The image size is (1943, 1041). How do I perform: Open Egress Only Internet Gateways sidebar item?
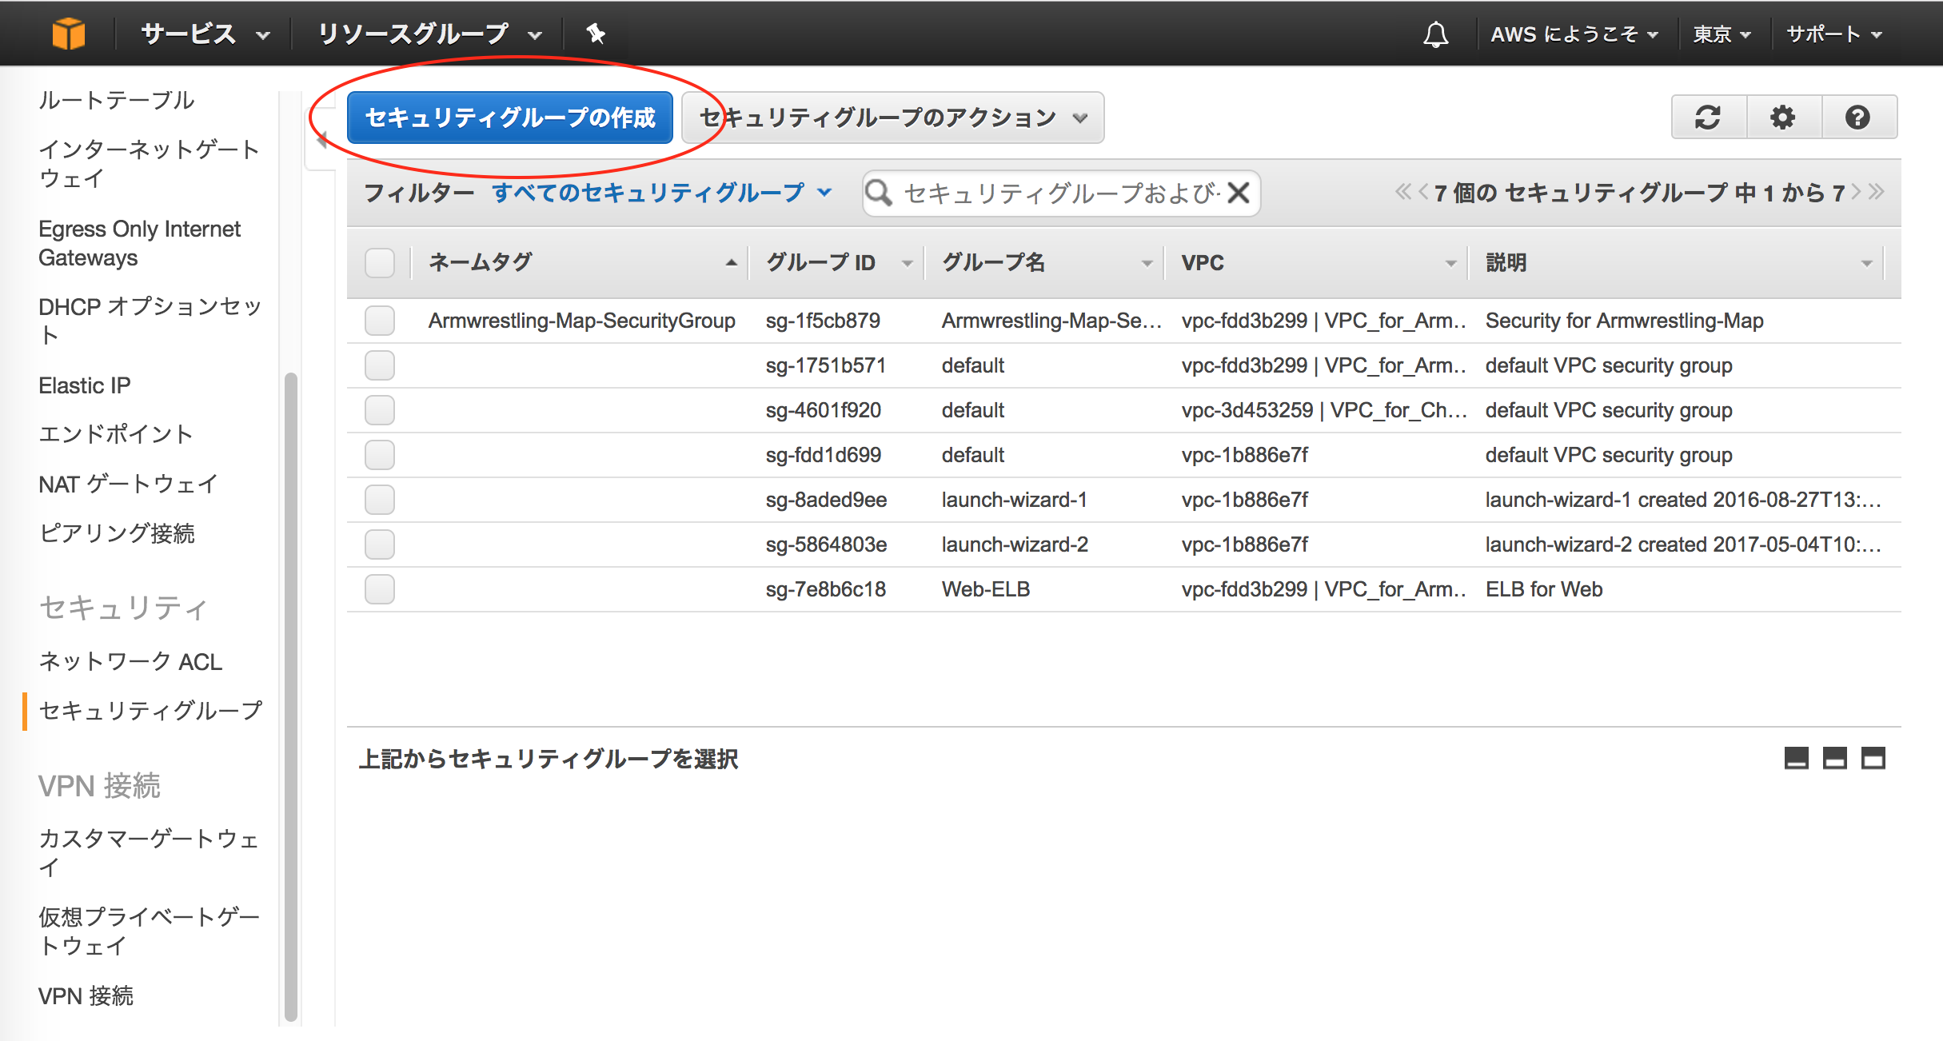[139, 243]
